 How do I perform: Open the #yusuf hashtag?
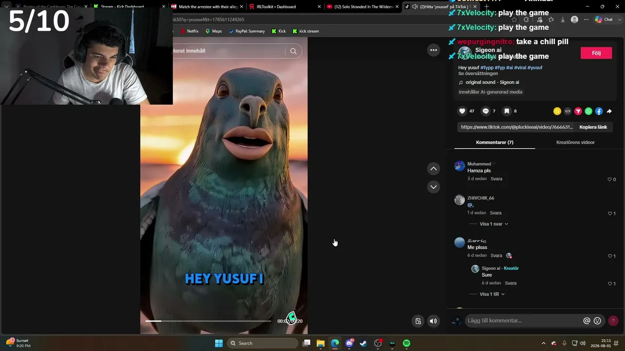coord(535,68)
